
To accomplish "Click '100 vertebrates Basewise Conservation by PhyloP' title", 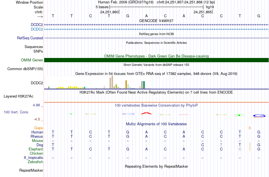I will [156, 105].
